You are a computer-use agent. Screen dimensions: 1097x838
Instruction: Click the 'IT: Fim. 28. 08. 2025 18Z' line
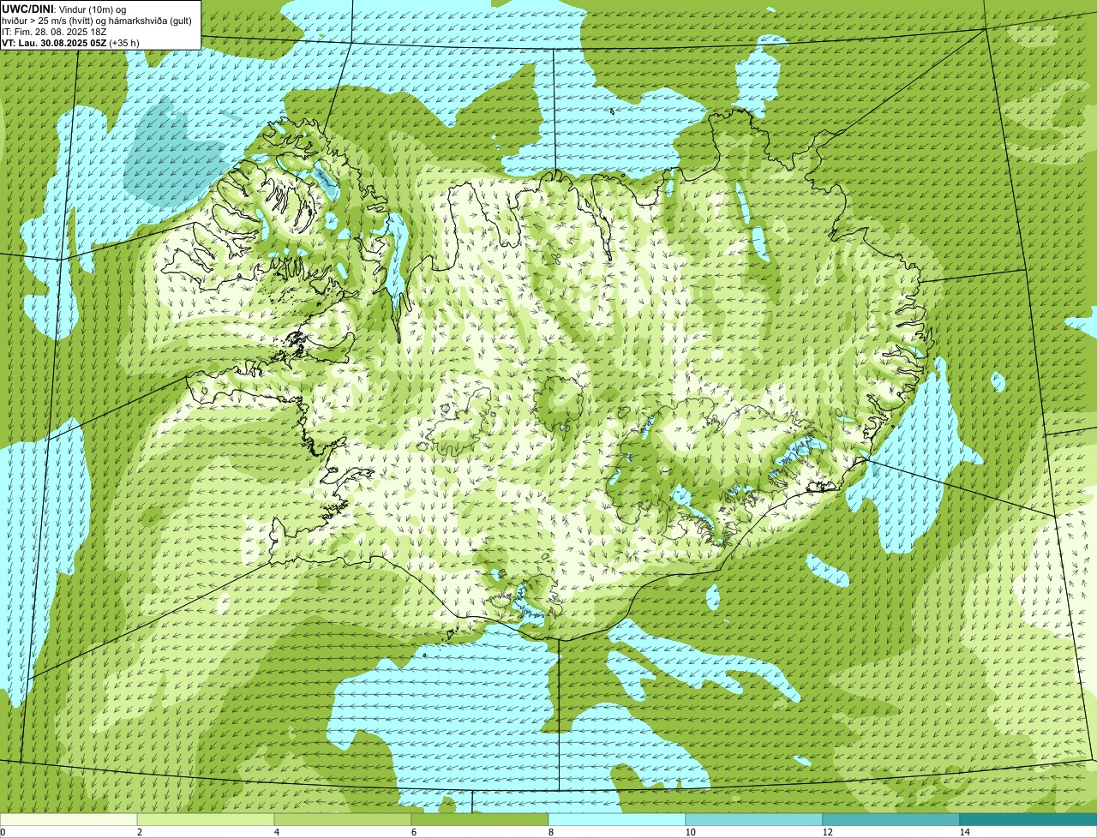(x=55, y=31)
